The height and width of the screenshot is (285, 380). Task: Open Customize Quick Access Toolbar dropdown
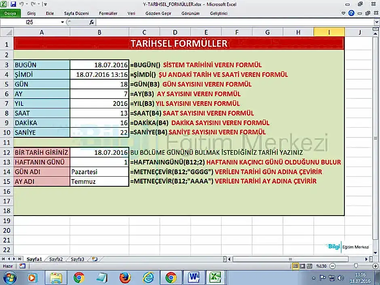point(45,4)
